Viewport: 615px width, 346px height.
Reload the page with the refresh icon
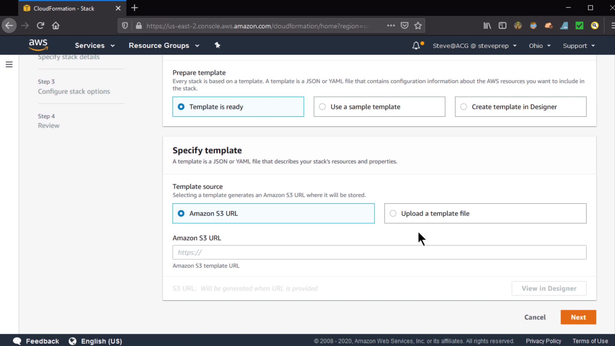pos(40,26)
